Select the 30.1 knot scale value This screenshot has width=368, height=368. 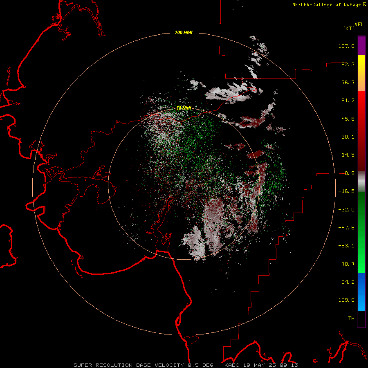coord(348,137)
